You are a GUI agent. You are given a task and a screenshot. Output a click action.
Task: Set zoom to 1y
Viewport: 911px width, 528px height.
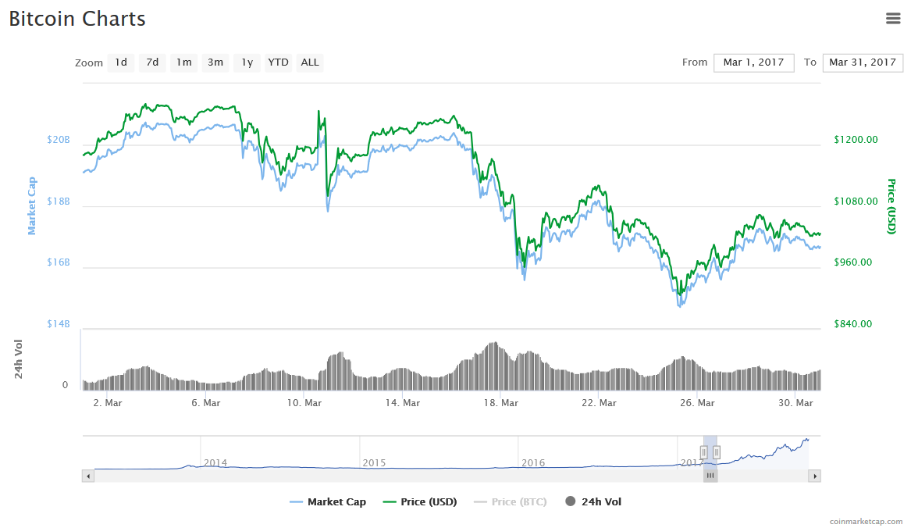click(x=247, y=62)
